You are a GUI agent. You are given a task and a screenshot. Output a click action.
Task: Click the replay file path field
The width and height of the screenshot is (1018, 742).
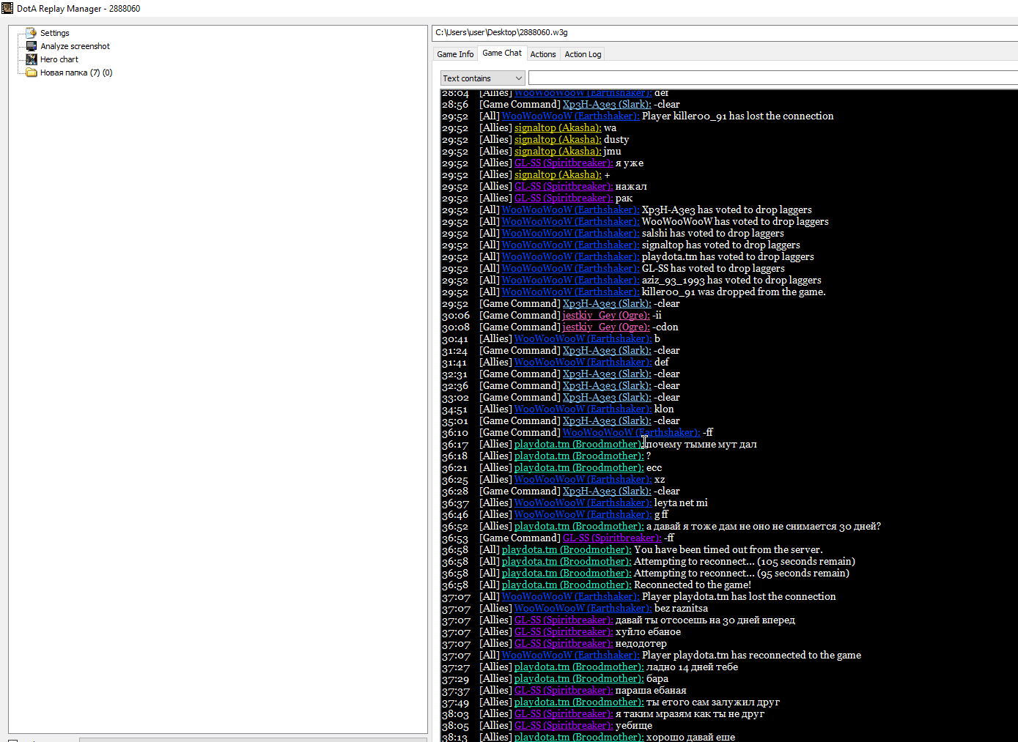[725, 33]
